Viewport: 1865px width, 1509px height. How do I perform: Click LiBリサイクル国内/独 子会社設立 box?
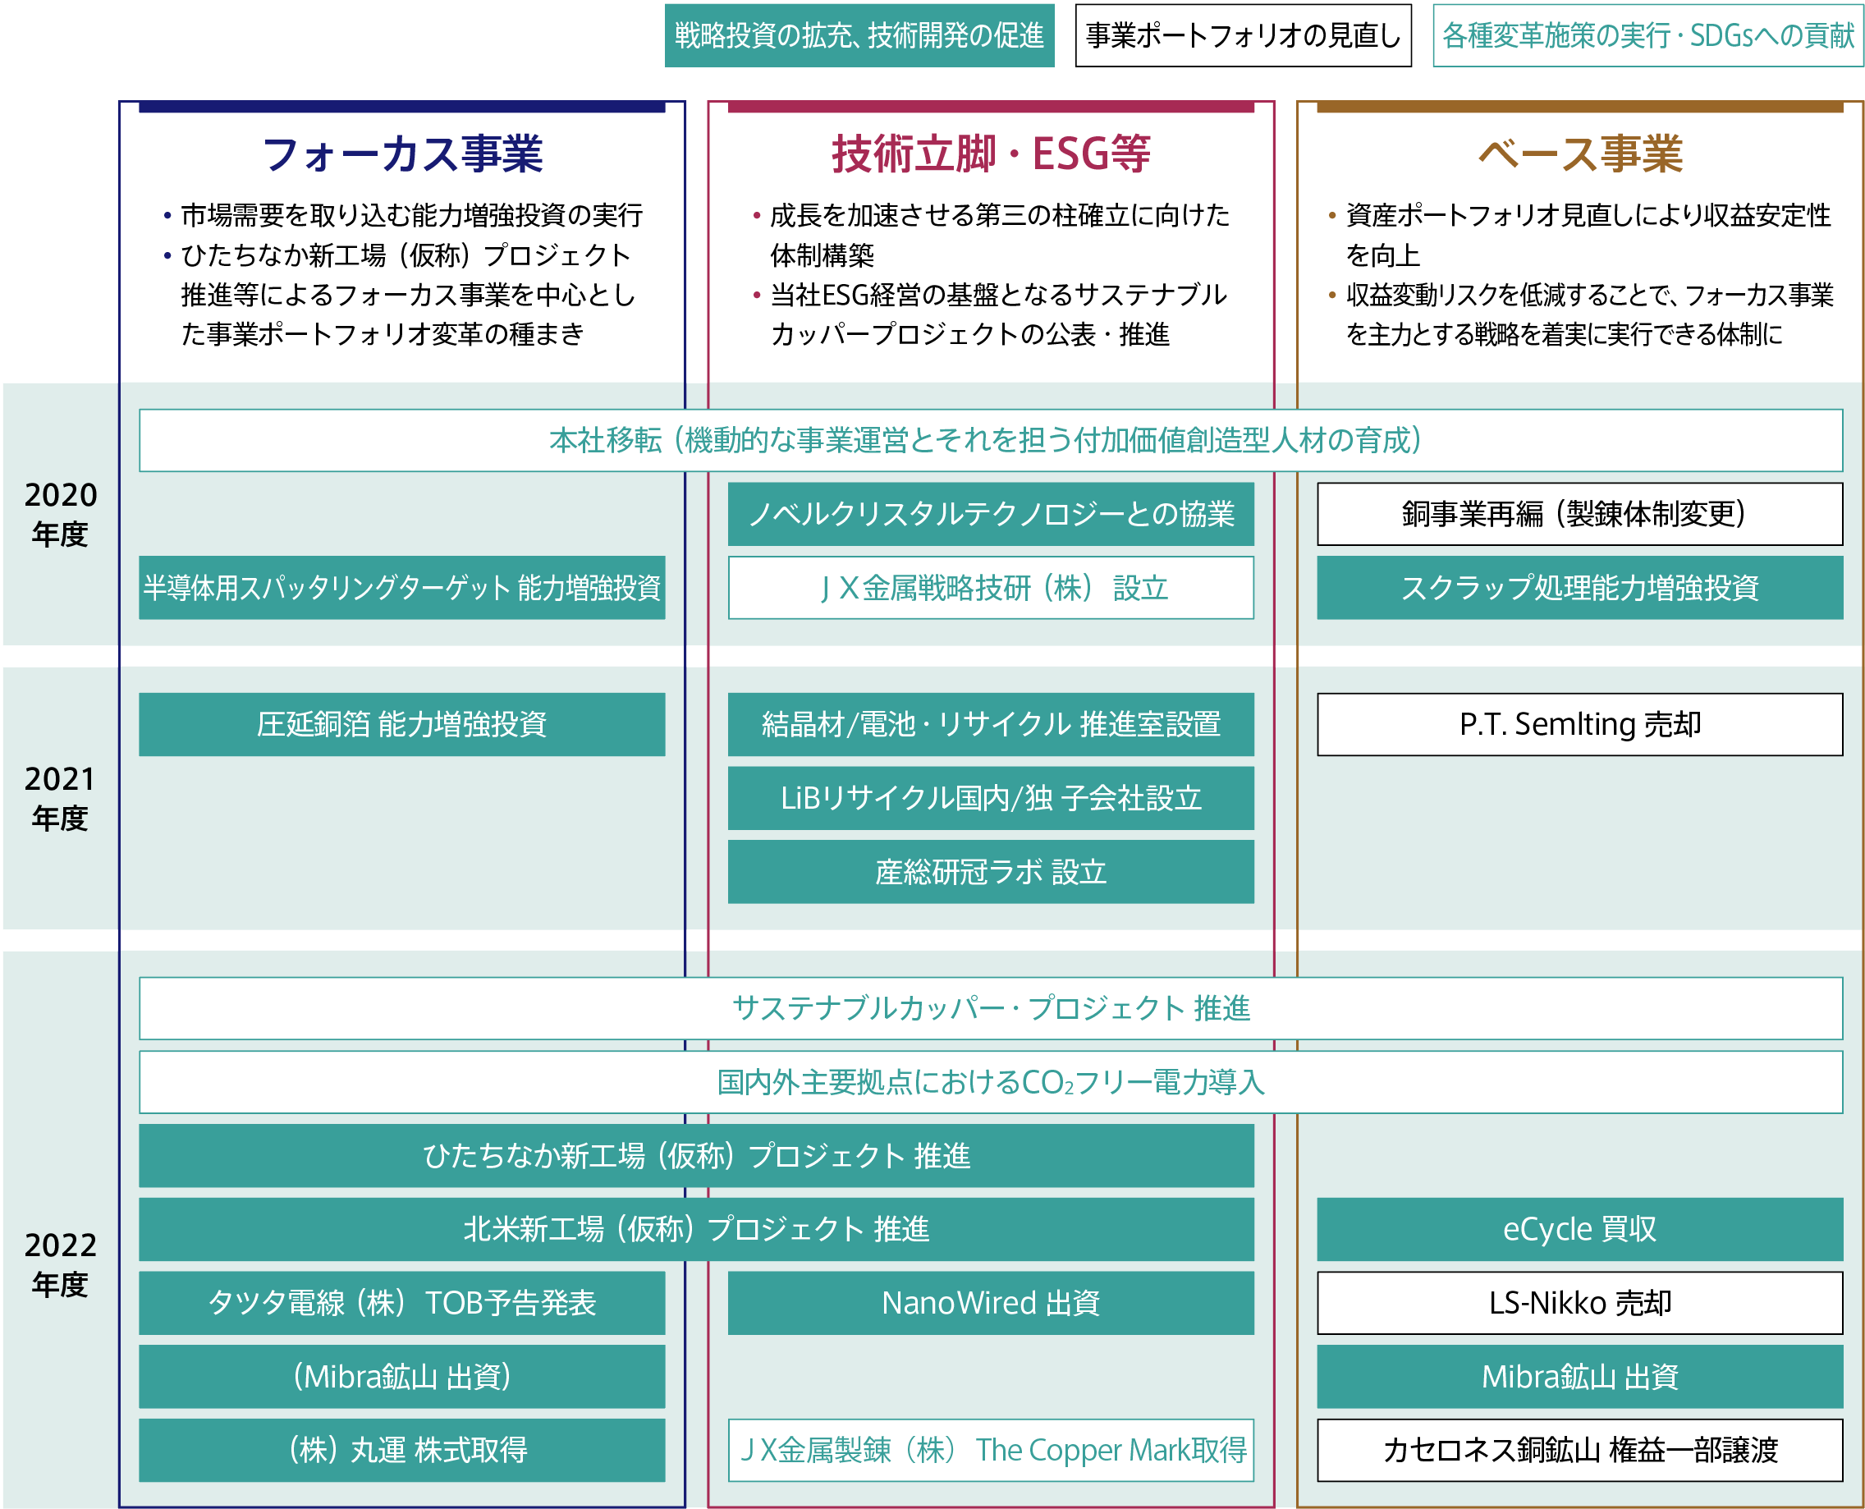[991, 798]
